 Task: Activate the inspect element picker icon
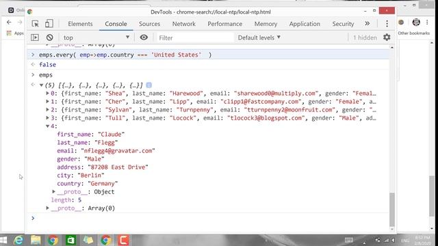tap(35, 24)
